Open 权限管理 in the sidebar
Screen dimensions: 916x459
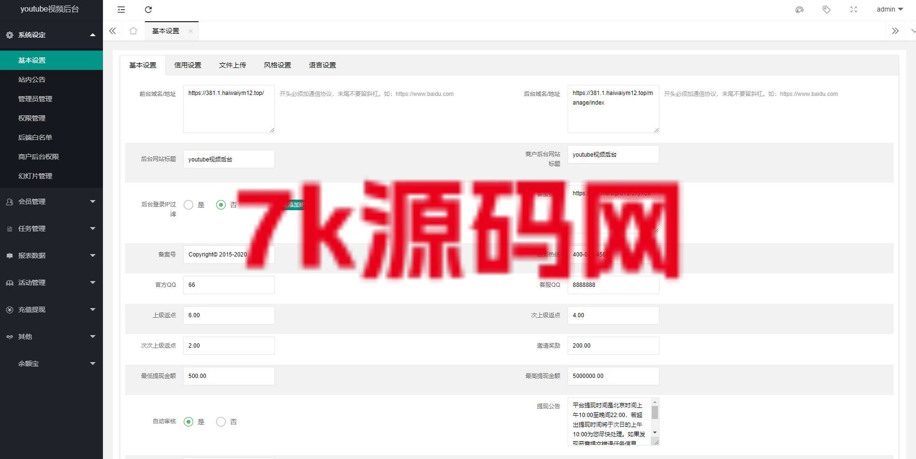click(51, 118)
